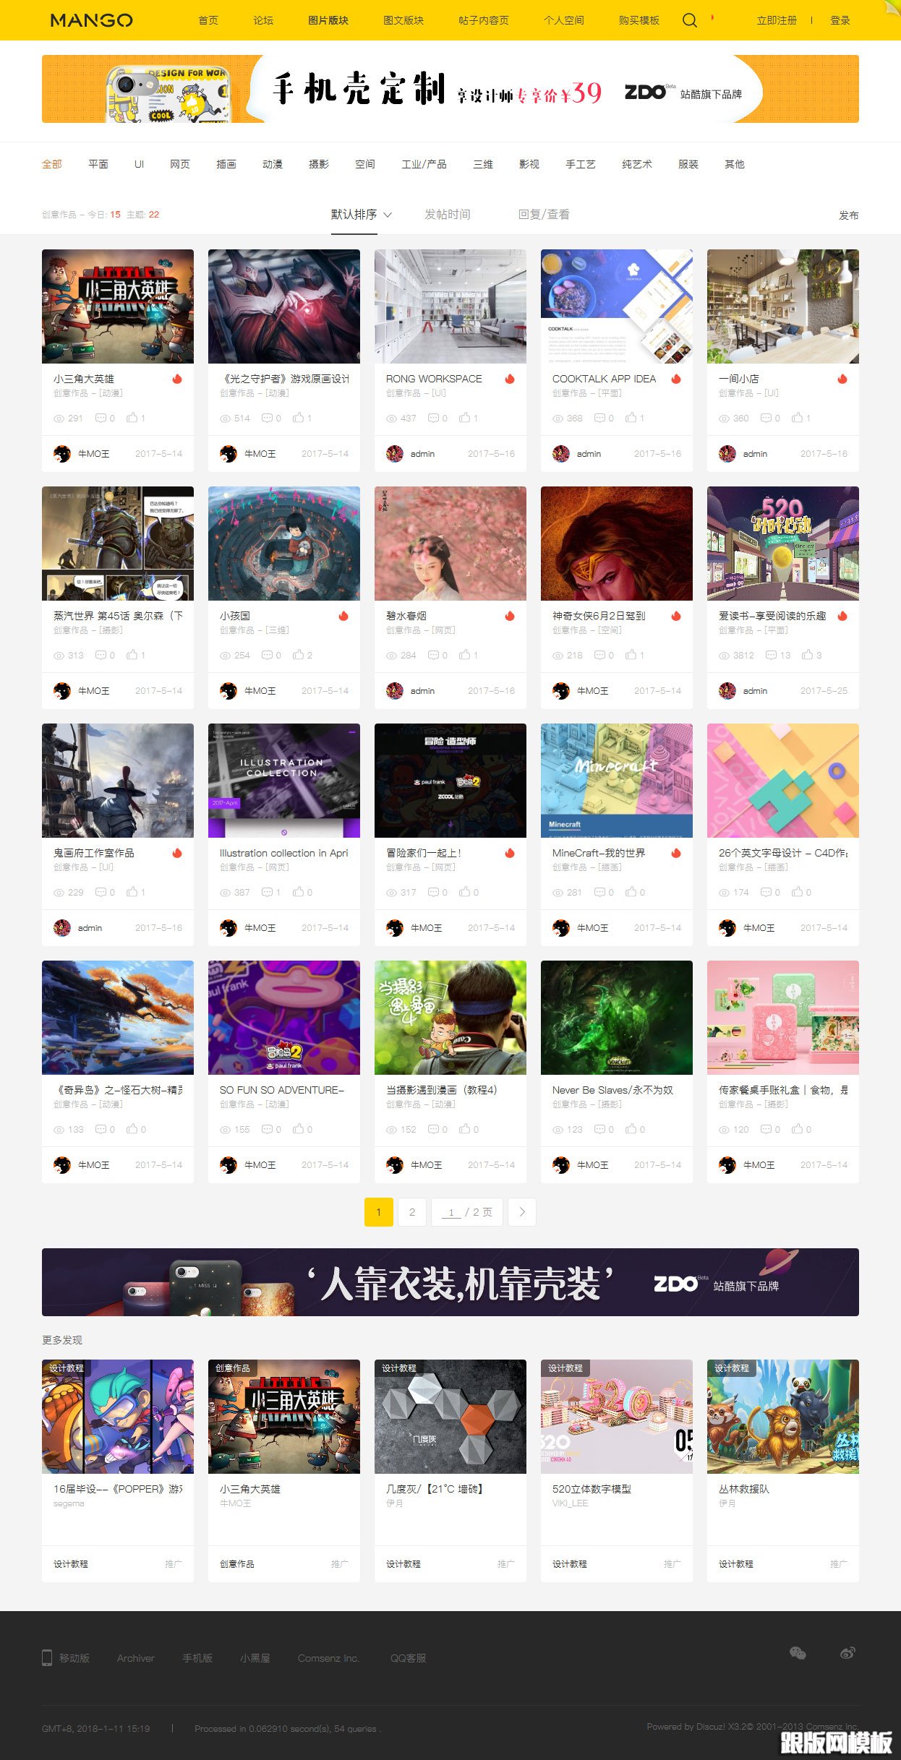This screenshot has width=901, height=1760.
Task: Go to page 2 in pagination
Action: click(x=412, y=1212)
